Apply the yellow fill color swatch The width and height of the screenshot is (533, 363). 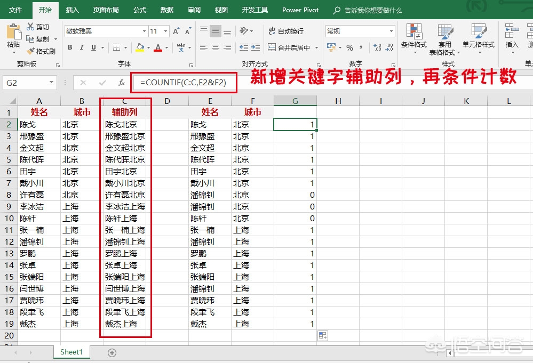click(139, 47)
